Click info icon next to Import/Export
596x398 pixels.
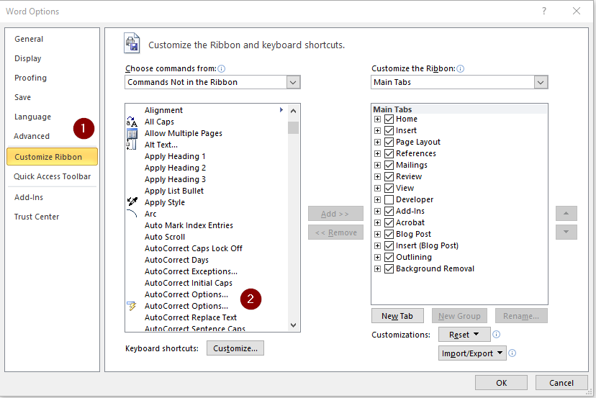[513, 353]
